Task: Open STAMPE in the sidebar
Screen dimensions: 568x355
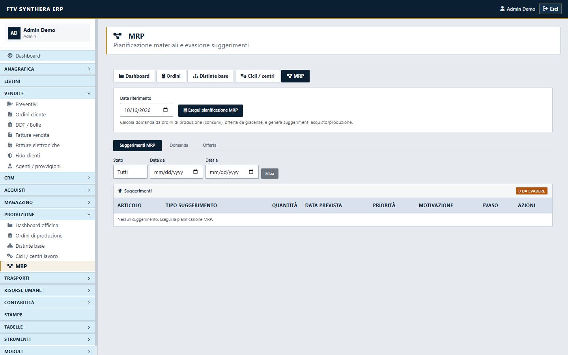Action: click(47, 315)
